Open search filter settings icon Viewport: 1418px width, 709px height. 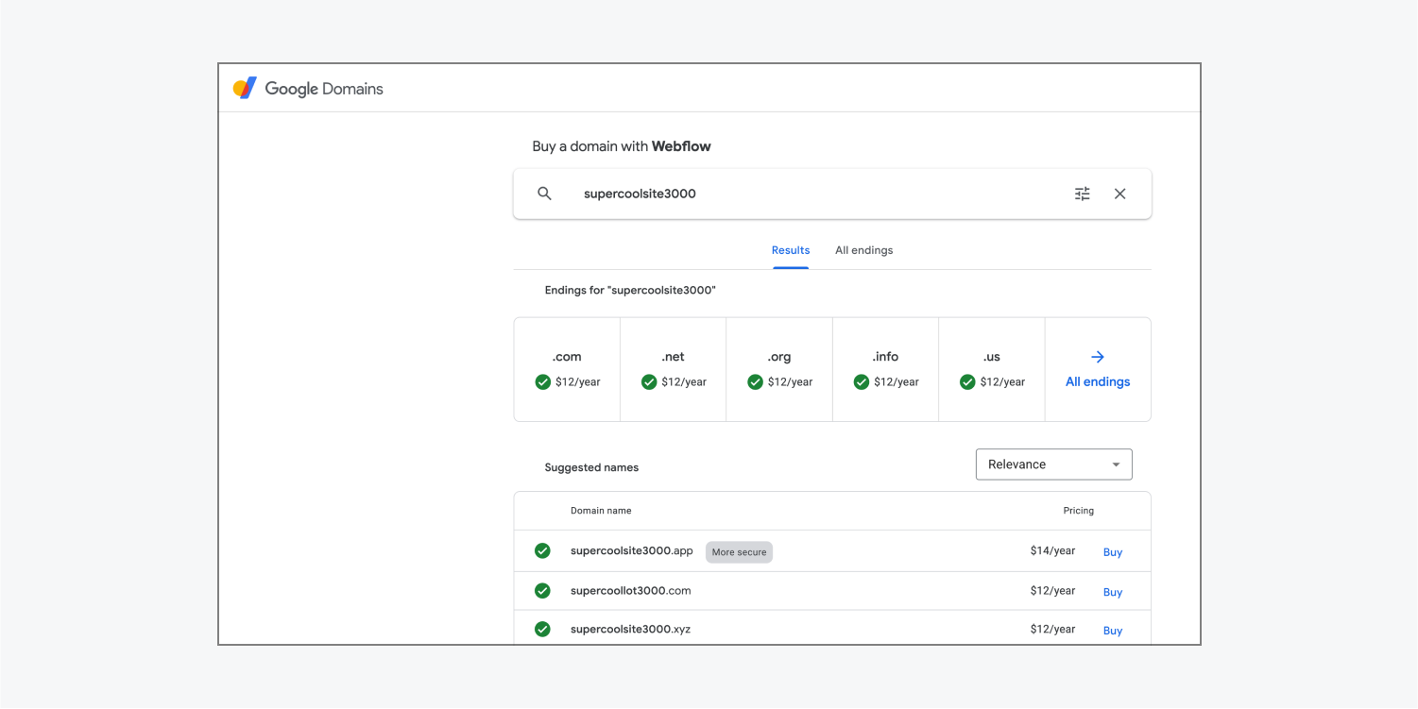tap(1083, 194)
